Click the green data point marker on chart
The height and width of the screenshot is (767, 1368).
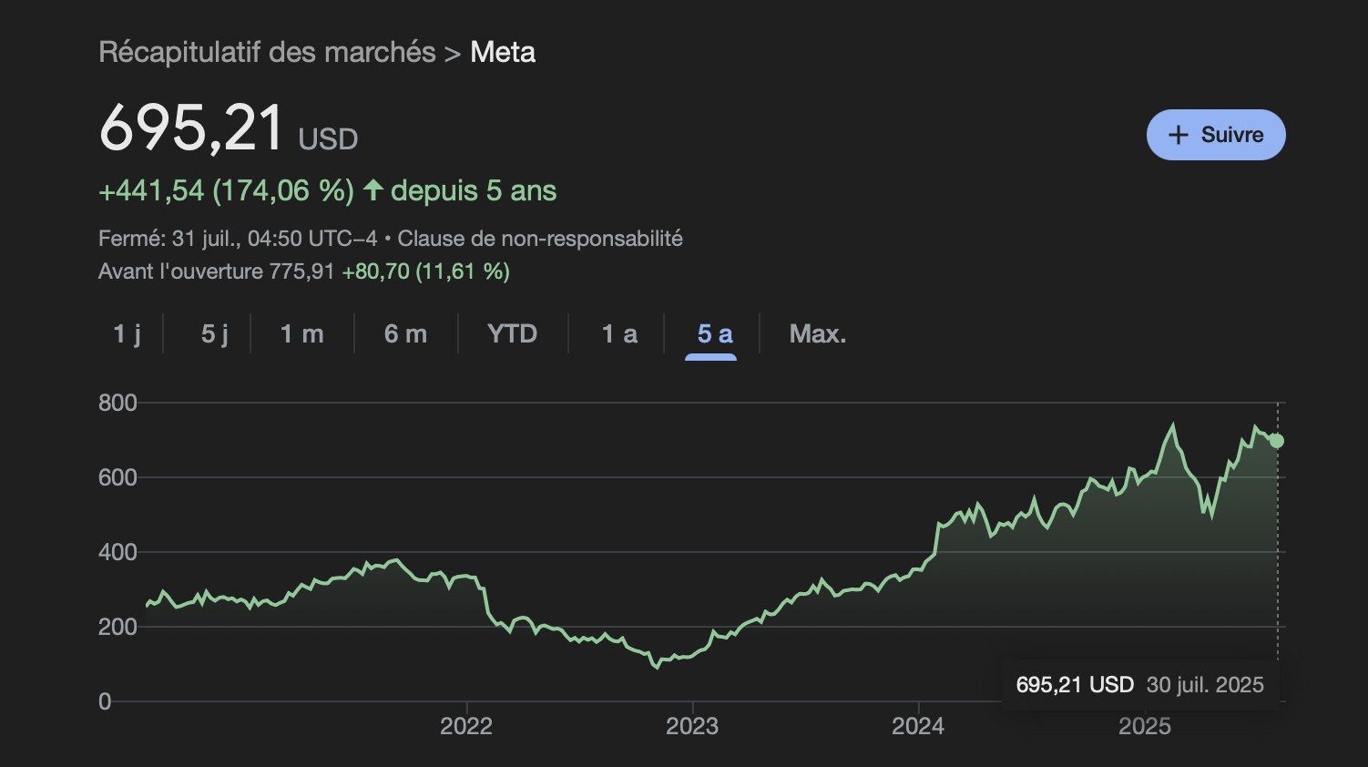[x=1277, y=441]
